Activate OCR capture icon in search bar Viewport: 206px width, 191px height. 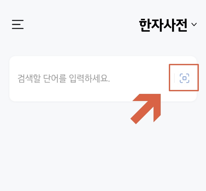(x=184, y=78)
